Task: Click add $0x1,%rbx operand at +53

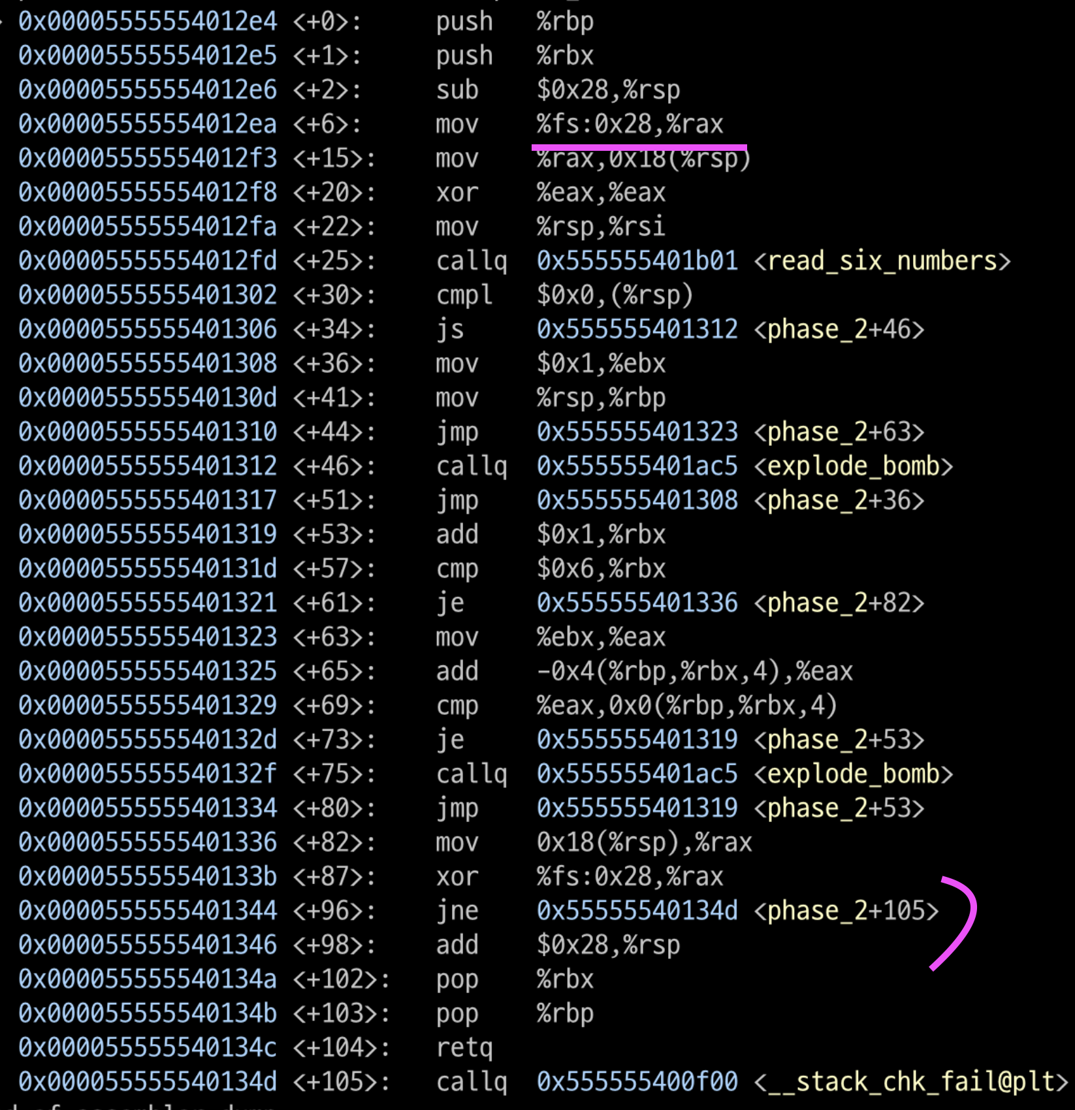Action: click(x=601, y=535)
